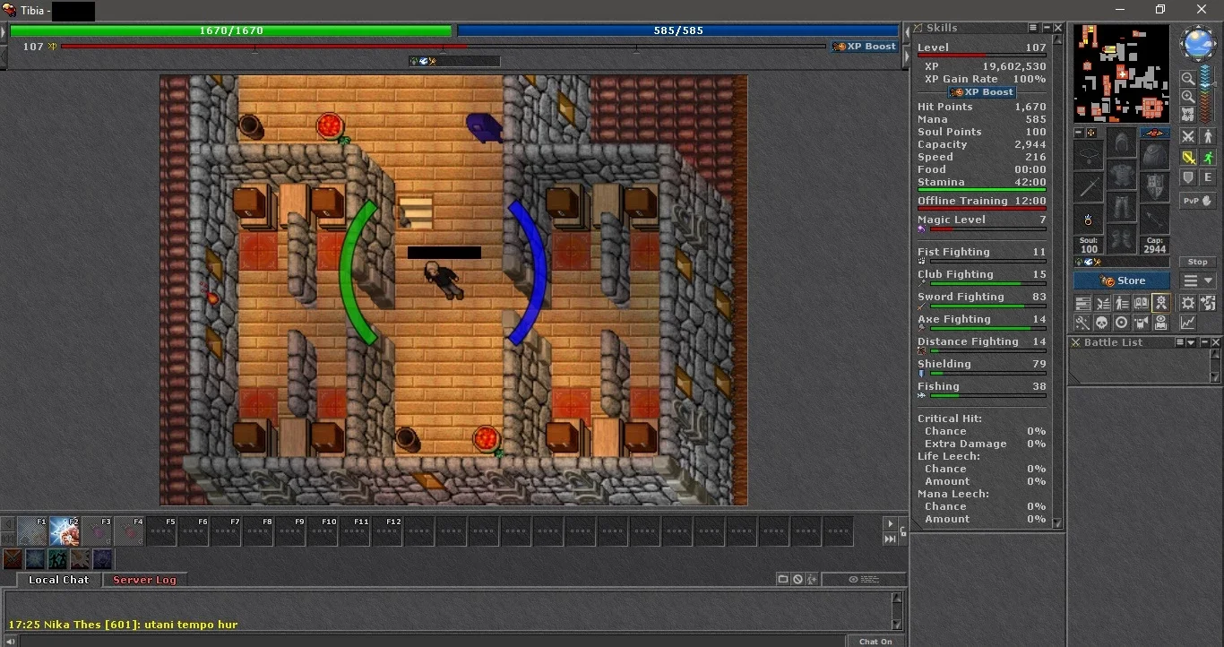Open the options gear icon
Screen dimensions: 1224x647
tap(1188, 302)
